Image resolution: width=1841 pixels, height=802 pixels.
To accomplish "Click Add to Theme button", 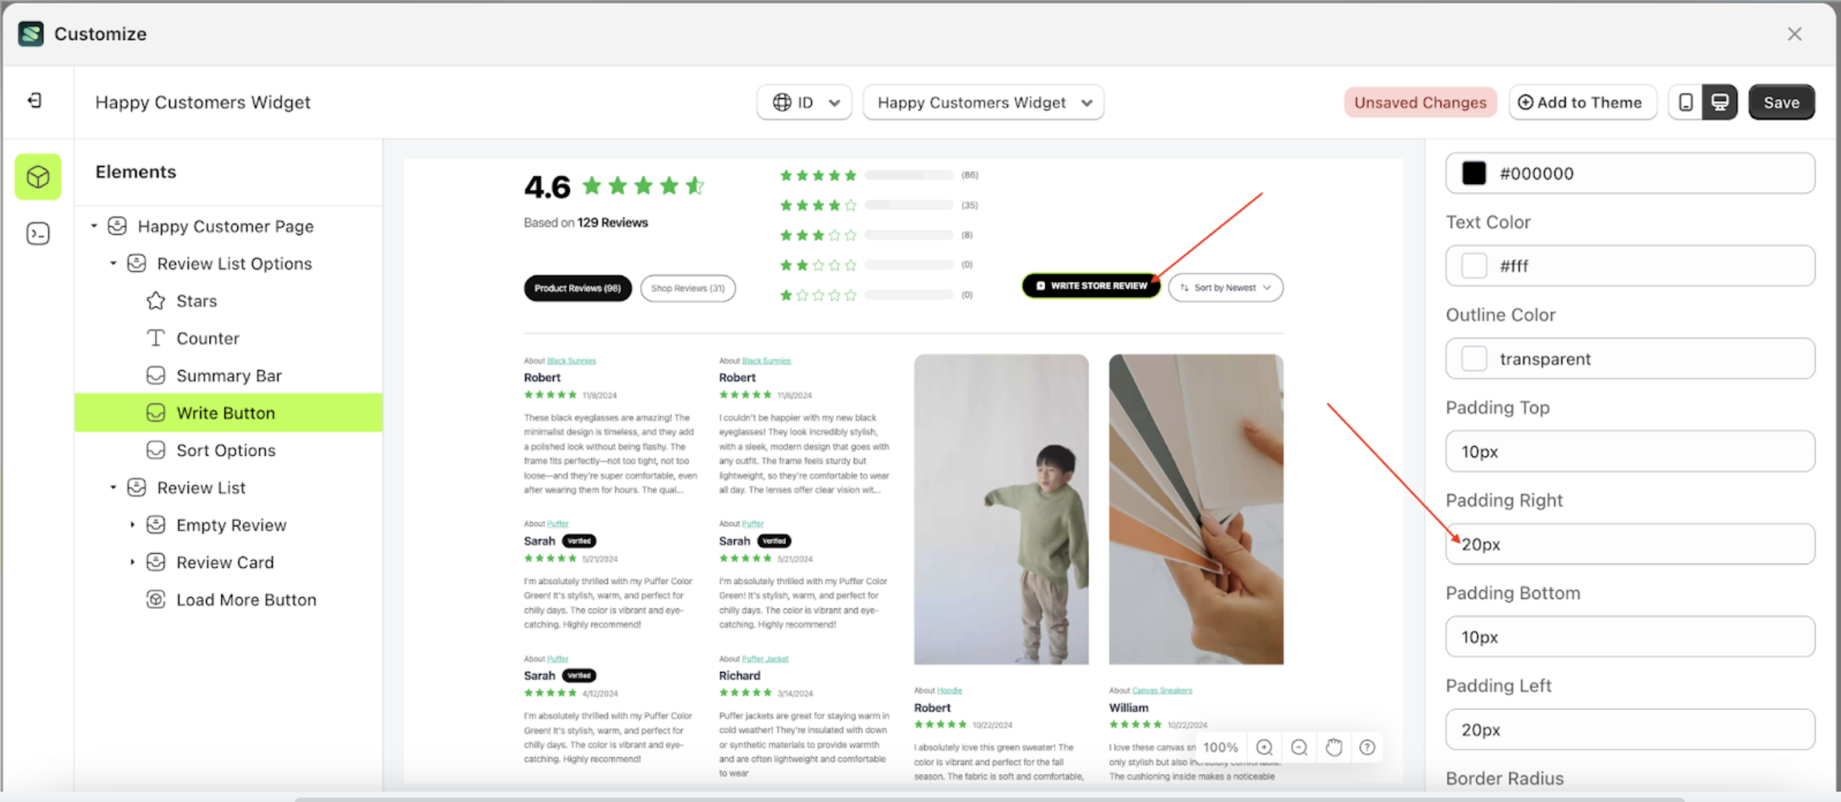I will (1582, 103).
